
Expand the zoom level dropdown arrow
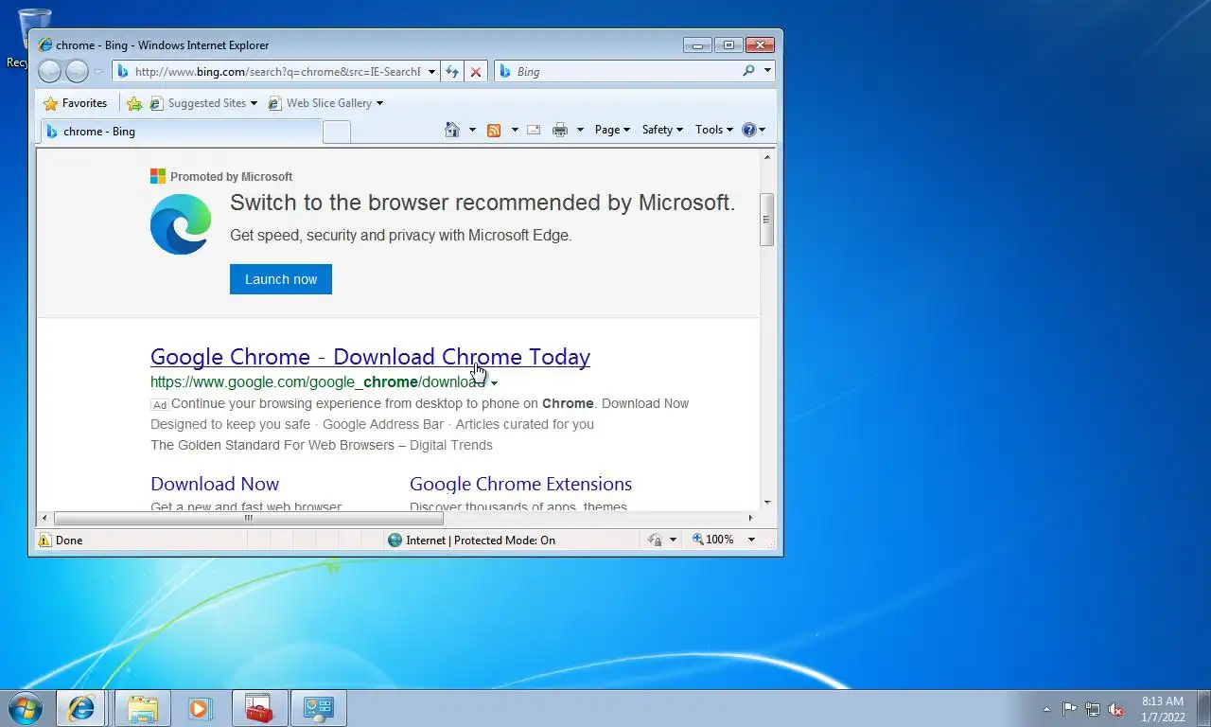751,540
